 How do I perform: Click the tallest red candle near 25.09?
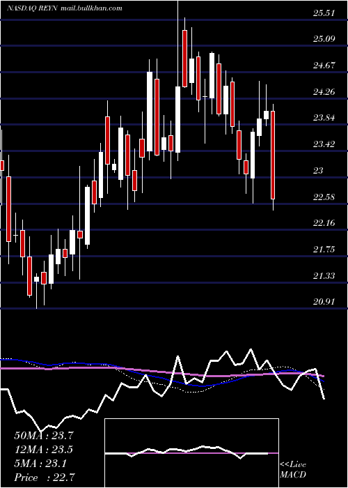(184, 59)
